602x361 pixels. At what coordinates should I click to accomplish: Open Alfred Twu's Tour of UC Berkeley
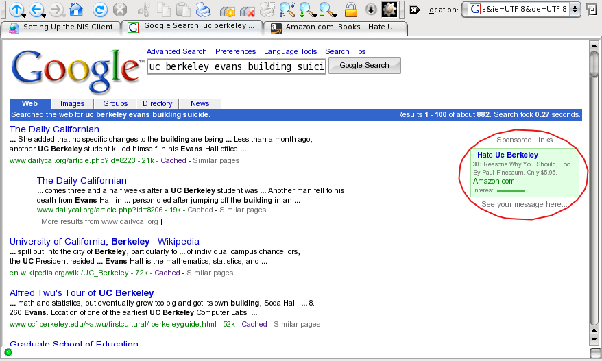click(x=82, y=293)
